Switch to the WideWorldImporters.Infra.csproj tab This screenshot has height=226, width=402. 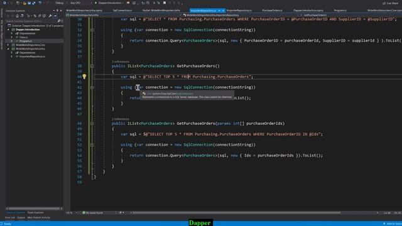84,11
